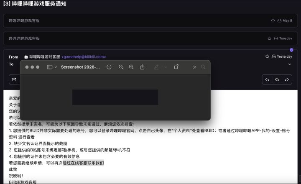This screenshot has height=184, width=301.
Task: Click the To label
Action: point(11,64)
